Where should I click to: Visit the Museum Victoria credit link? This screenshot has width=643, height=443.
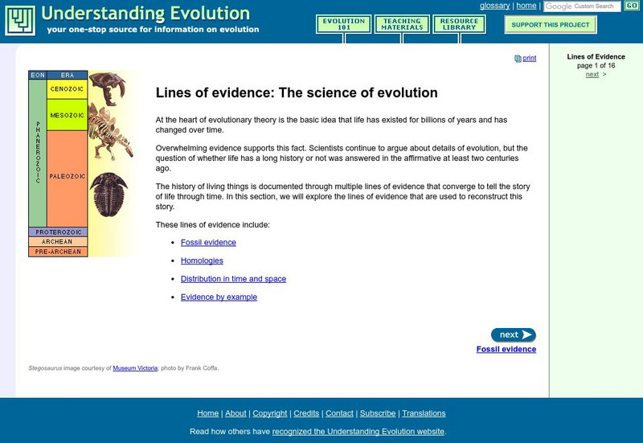coord(133,368)
